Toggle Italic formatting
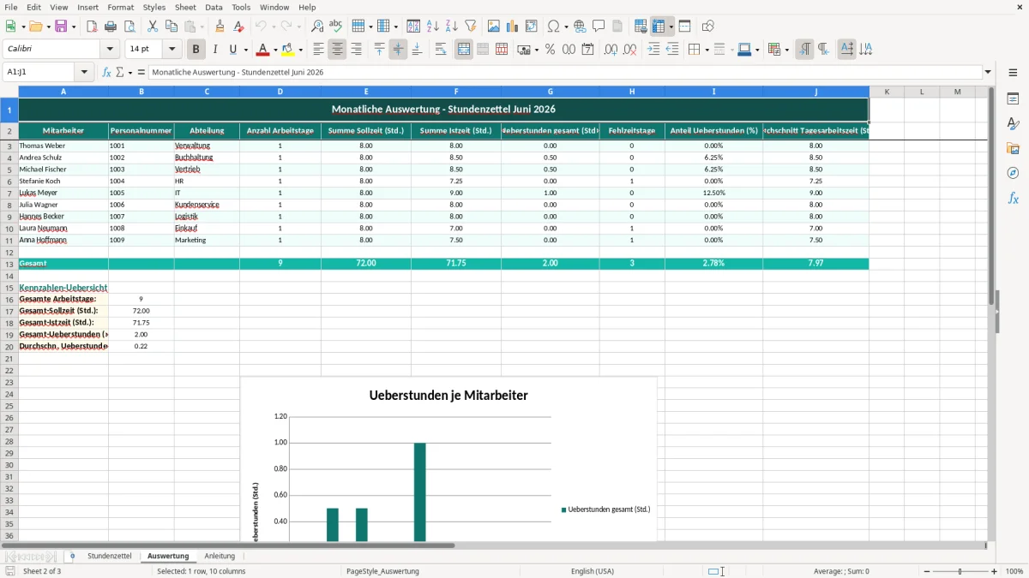This screenshot has width=1029, height=578. click(x=215, y=50)
